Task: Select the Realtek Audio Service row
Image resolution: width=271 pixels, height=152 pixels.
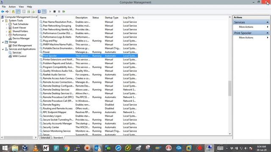Action: point(88,75)
